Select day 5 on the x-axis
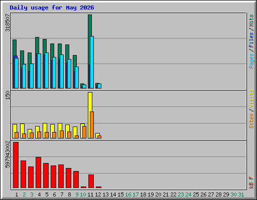257x200 pixels. pyautogui.click(x=47, y=194)
